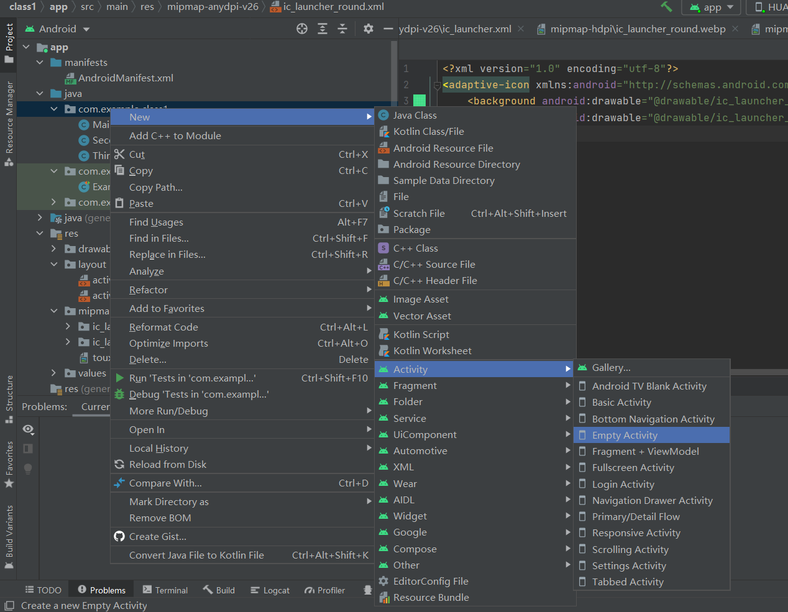The width and height of the screenshot is (788, 612).
Task: Collapse the app module node
Action: click(x=26, y=47)
